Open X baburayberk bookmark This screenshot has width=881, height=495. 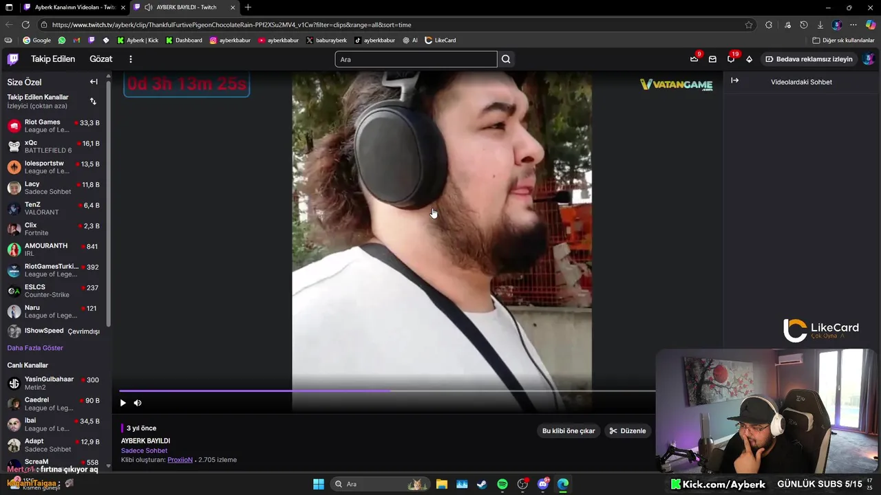(326, 41)
